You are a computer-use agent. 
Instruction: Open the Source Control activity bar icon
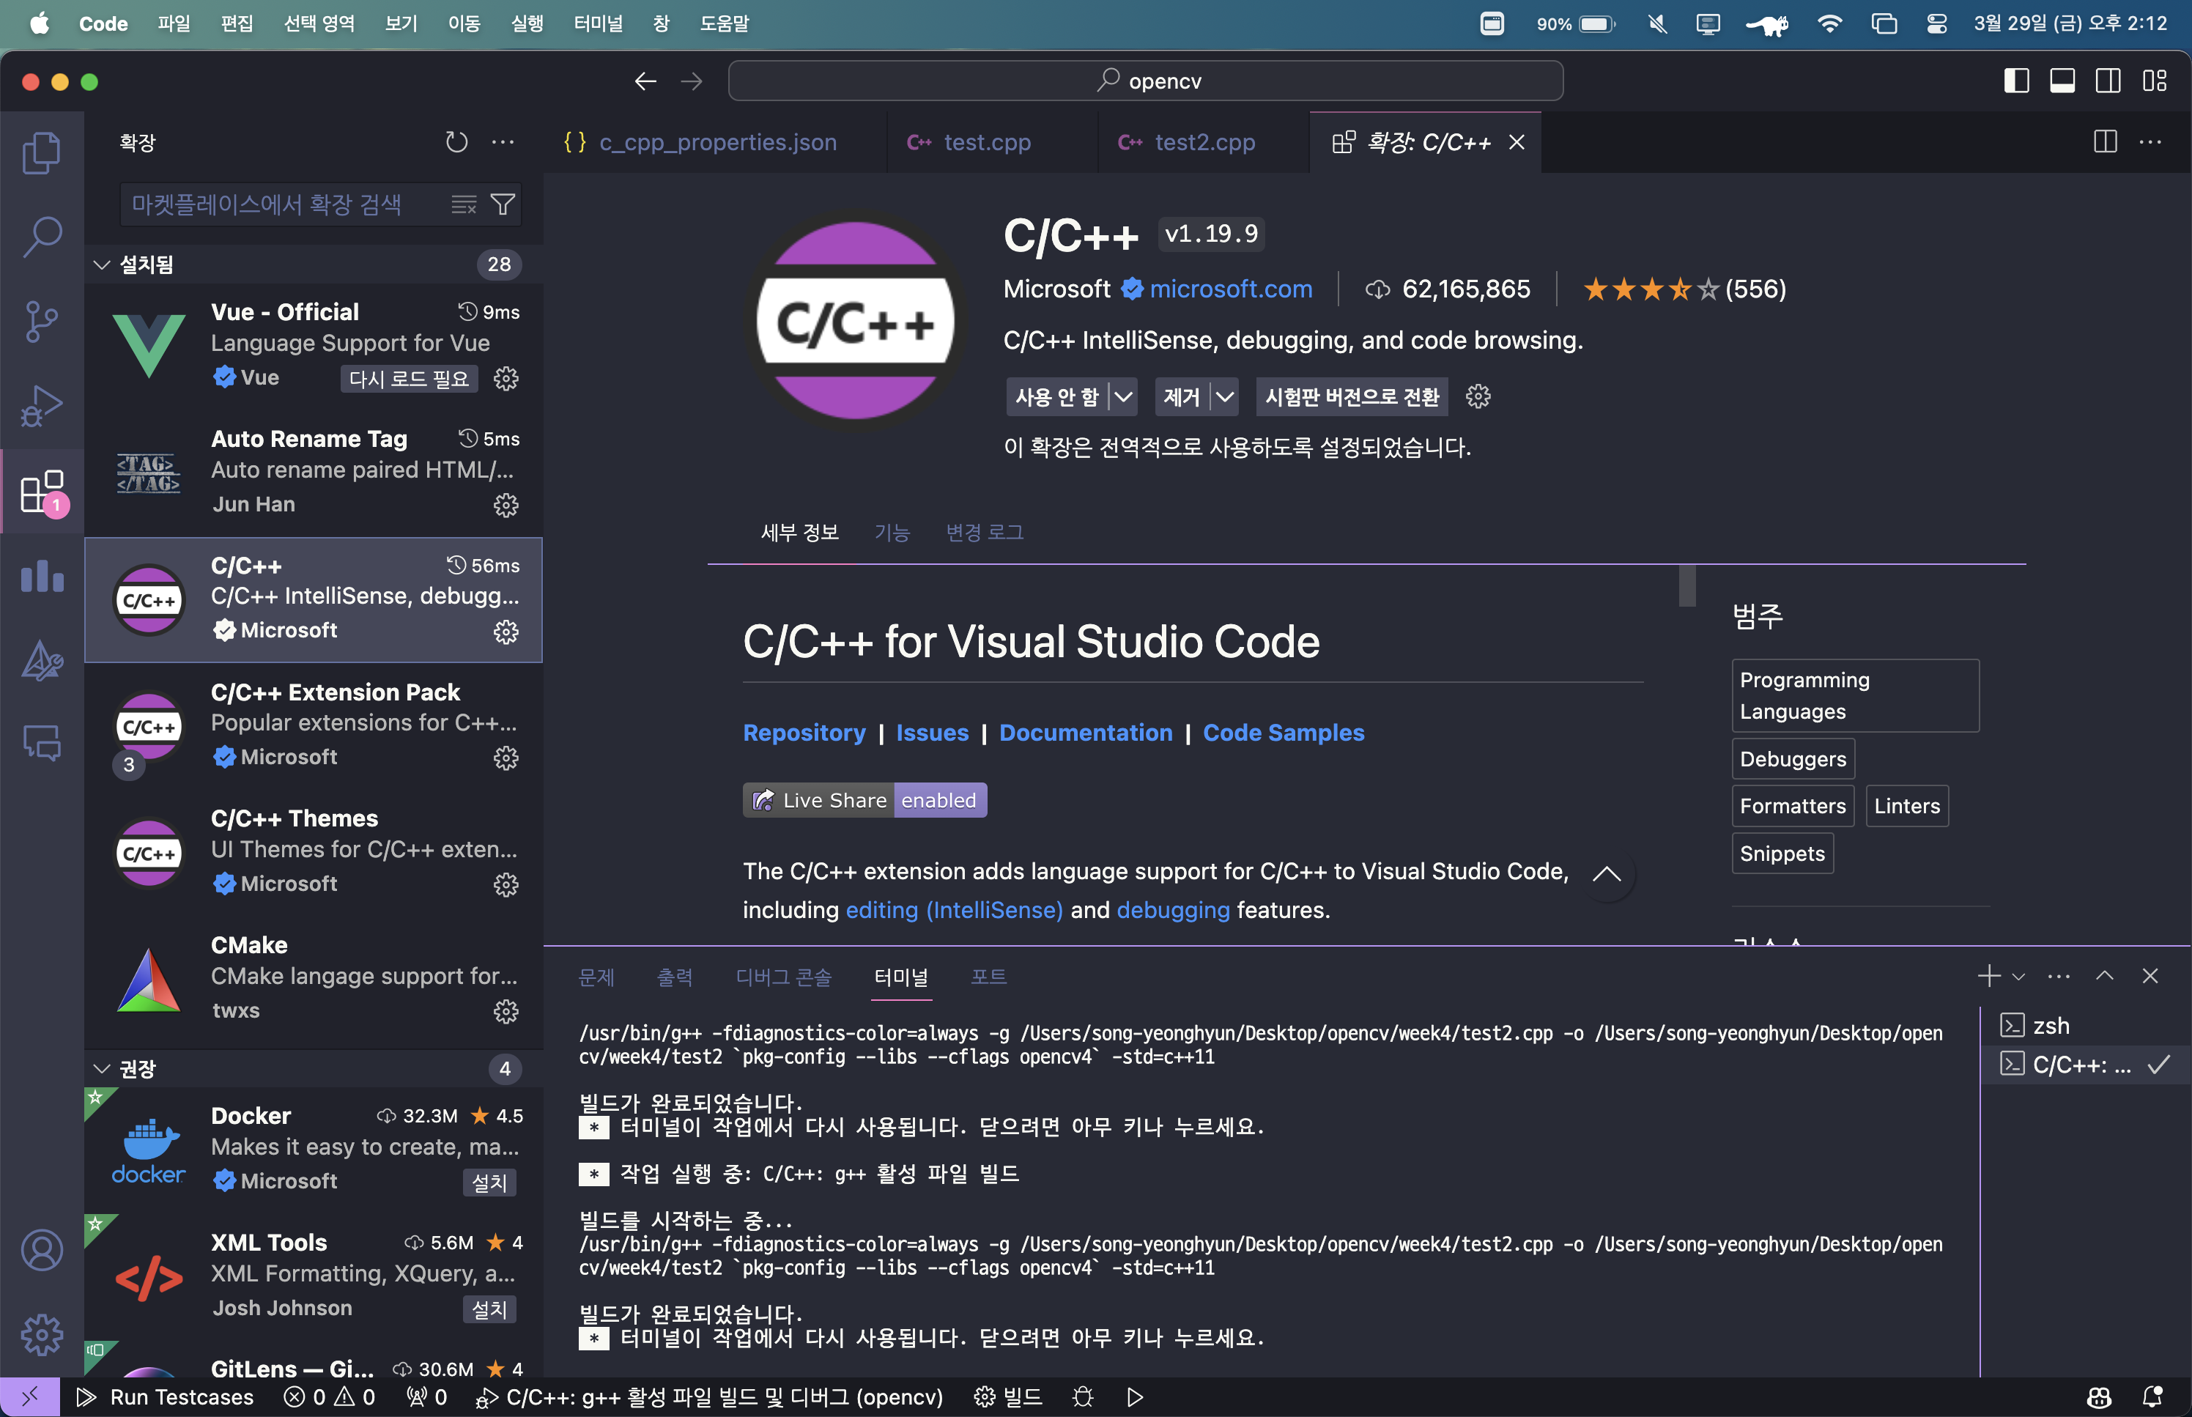[42, 321]
